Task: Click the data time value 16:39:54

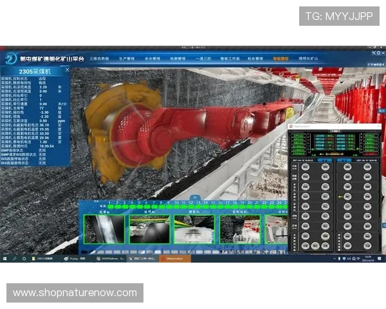Action: [47, 146]
